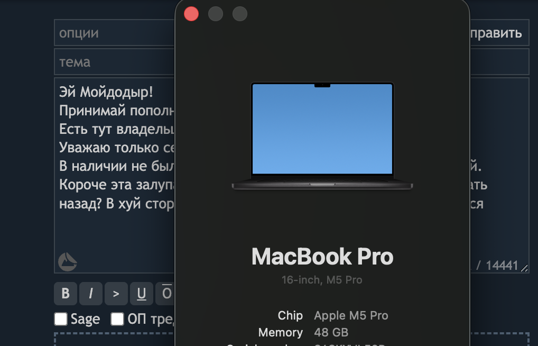Minimize the About This Mac window
The image size is (538, 346).
pos(216,14)
